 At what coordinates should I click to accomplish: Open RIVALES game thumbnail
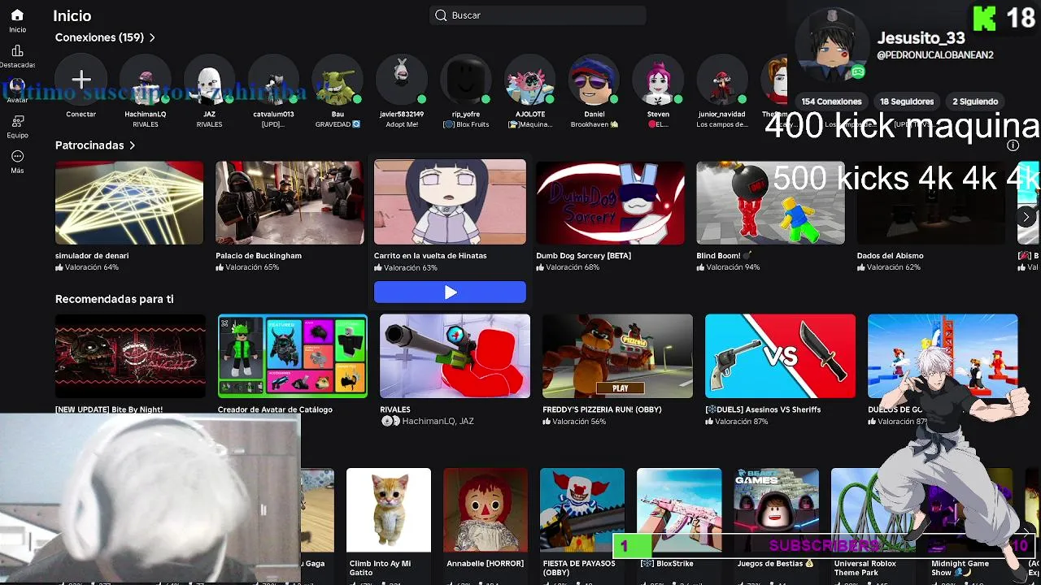[455, 356]
